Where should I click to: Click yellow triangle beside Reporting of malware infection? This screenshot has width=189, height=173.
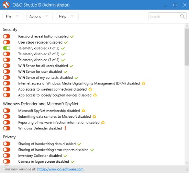pyautogui.click(x=103, y=122)
